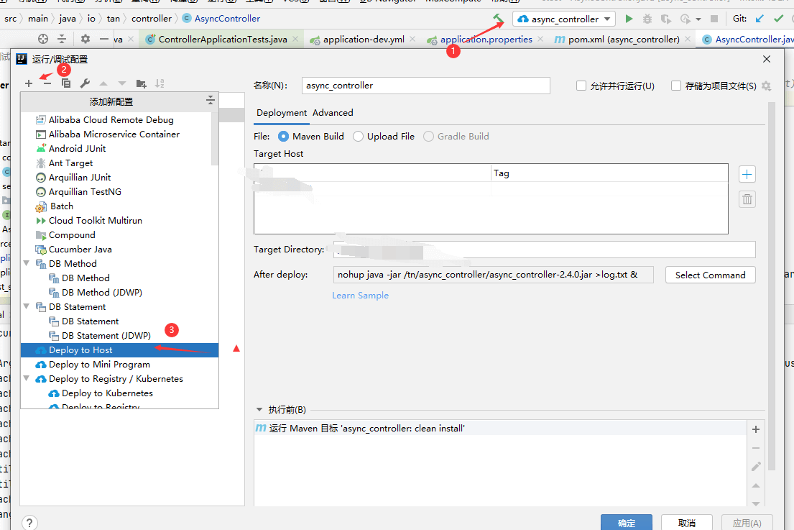
Task: Select Maven Build radio button
Action: pyautogui.click(x=284, y=137)
